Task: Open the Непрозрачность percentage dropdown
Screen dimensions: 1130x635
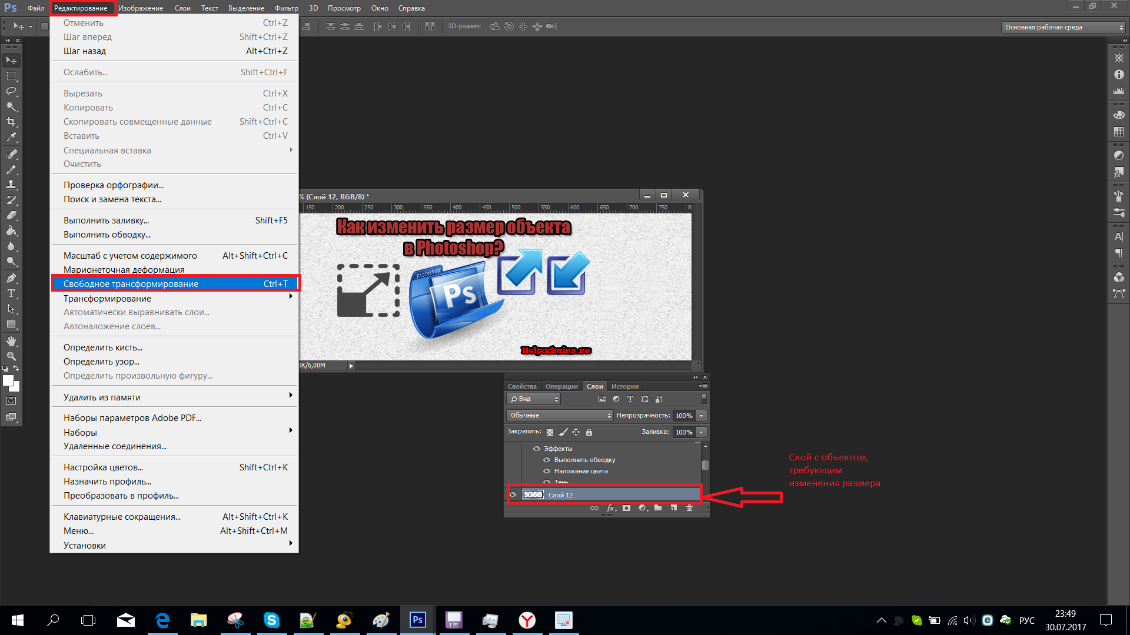Action: (x=700, y=415)
